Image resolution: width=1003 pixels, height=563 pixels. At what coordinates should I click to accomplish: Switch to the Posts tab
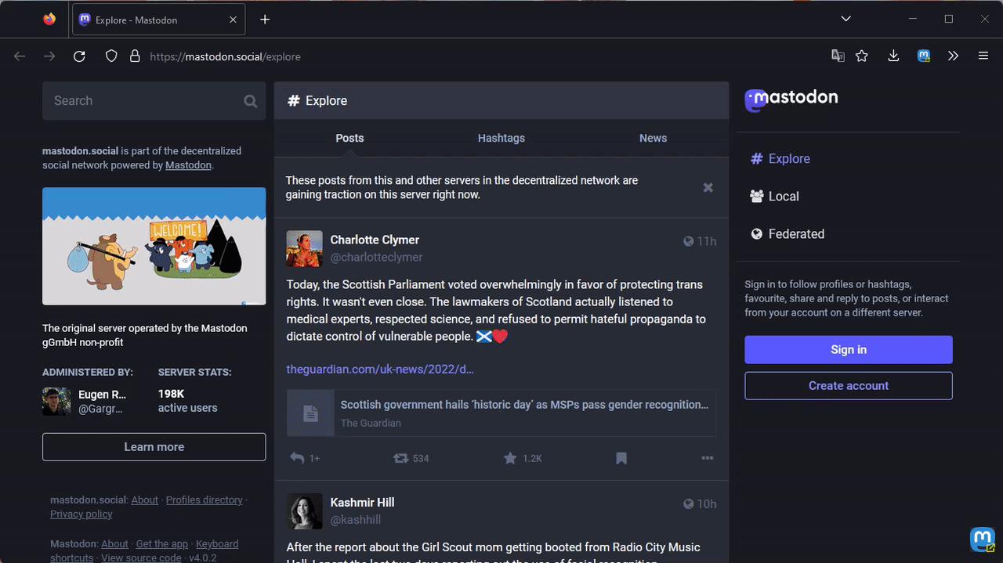tap(349, 138)
